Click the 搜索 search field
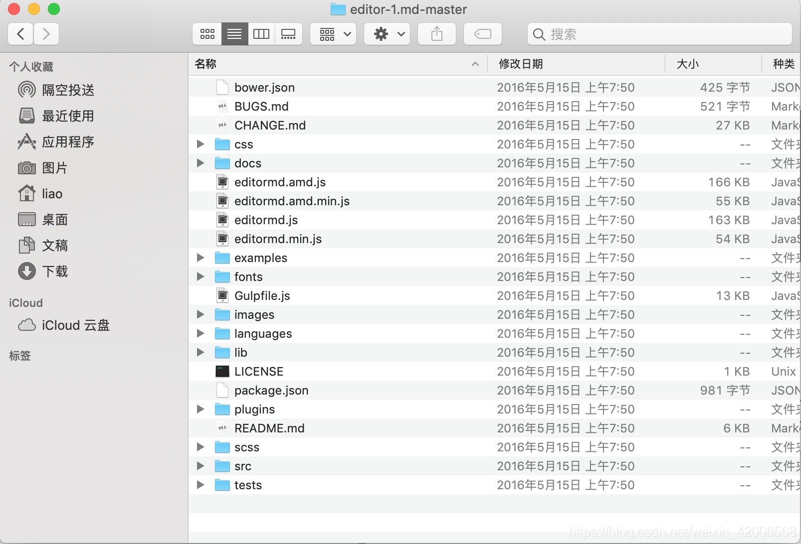This screenshot has width=801, height=544. coord(660,34)
